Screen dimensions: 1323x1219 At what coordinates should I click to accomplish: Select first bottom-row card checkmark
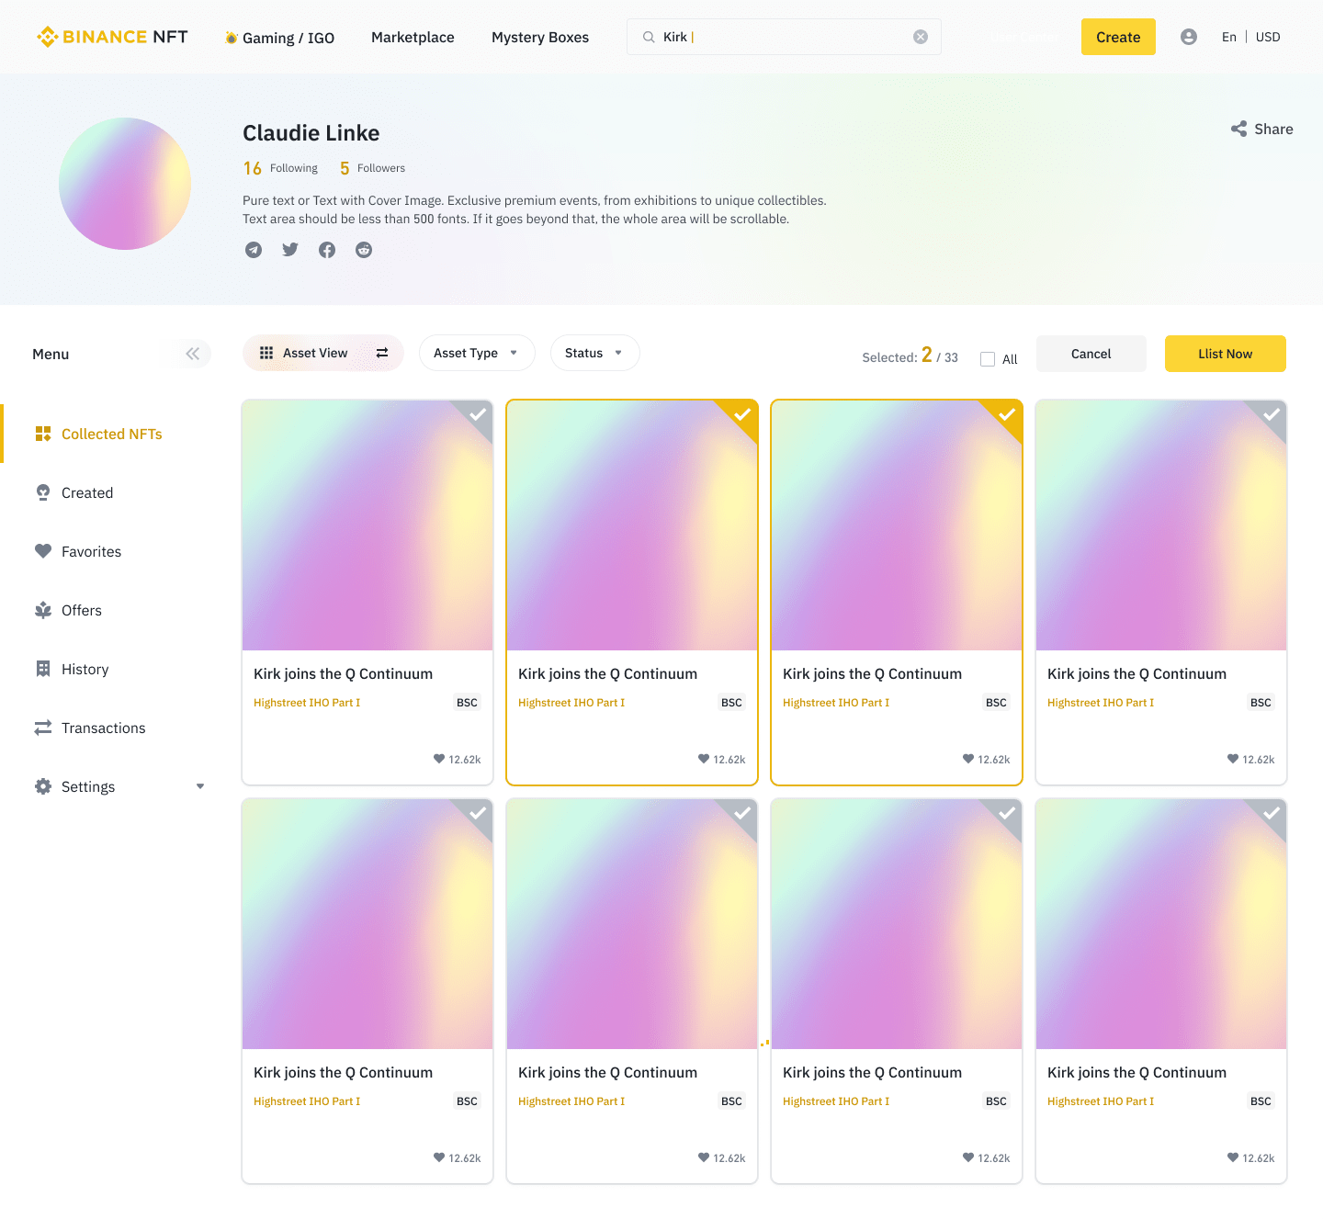(x=478, y=813)
